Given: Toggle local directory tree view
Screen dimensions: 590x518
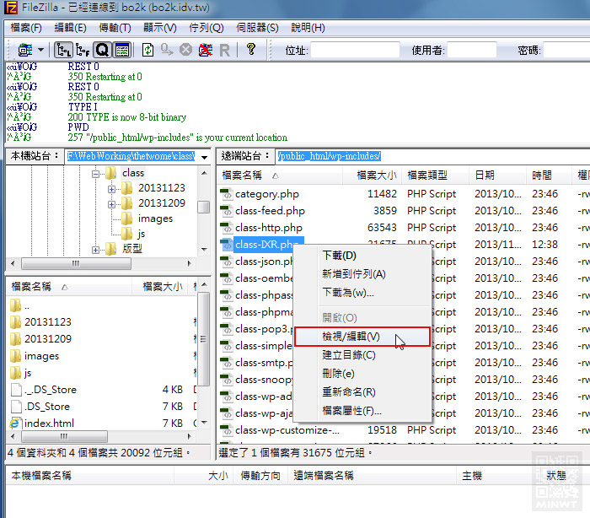Looking at the screenshot, I should (x=63, y=50).
